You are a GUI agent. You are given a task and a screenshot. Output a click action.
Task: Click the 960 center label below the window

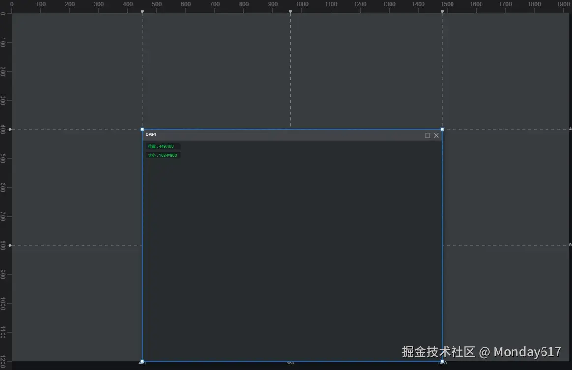290,363
